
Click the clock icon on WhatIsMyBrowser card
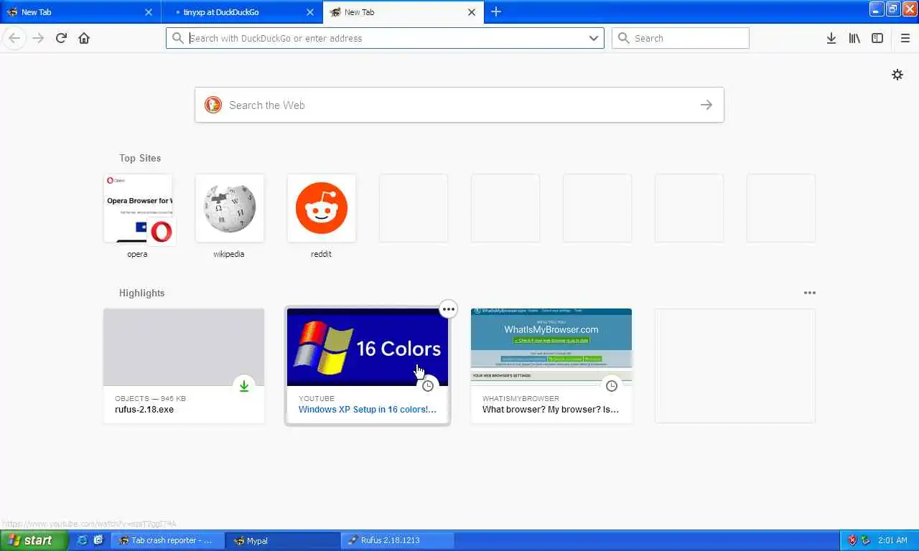click(612, 386)
